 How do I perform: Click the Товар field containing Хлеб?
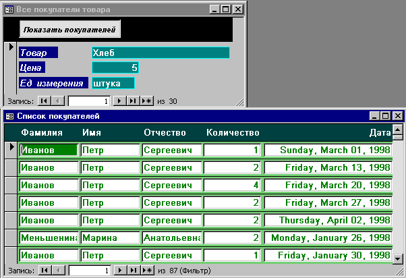click(x=161, y=53)
